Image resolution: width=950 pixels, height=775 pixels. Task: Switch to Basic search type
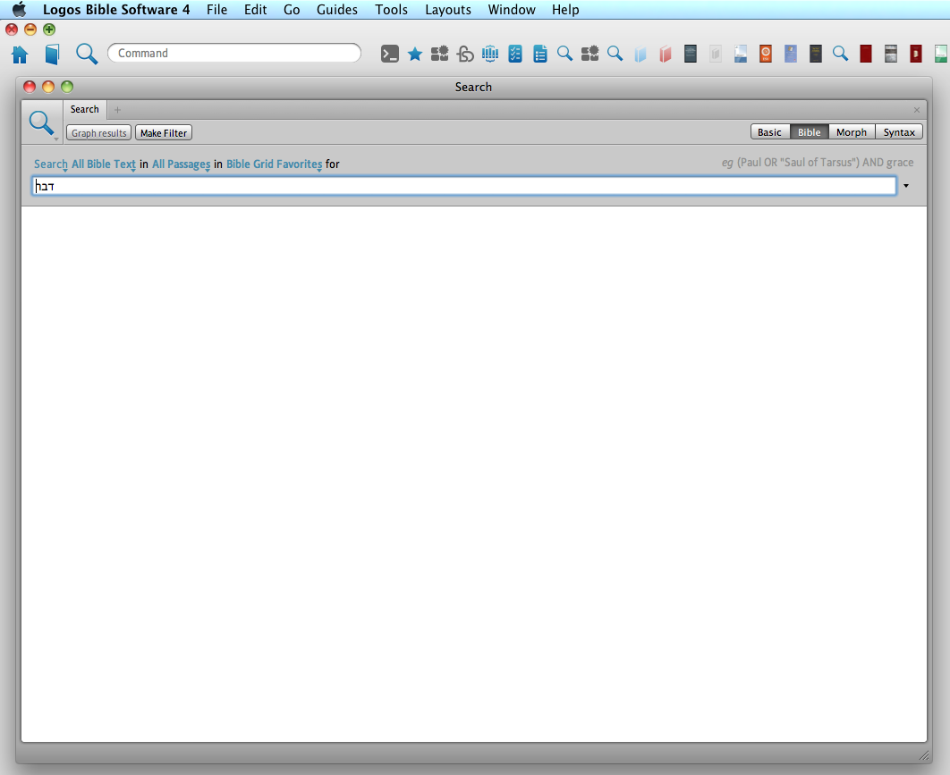point(769,132)
